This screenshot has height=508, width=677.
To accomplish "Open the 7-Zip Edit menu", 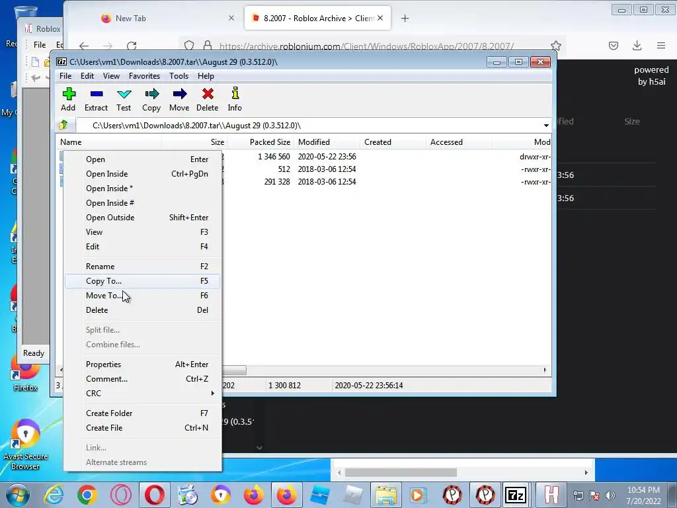I will 87,76.
